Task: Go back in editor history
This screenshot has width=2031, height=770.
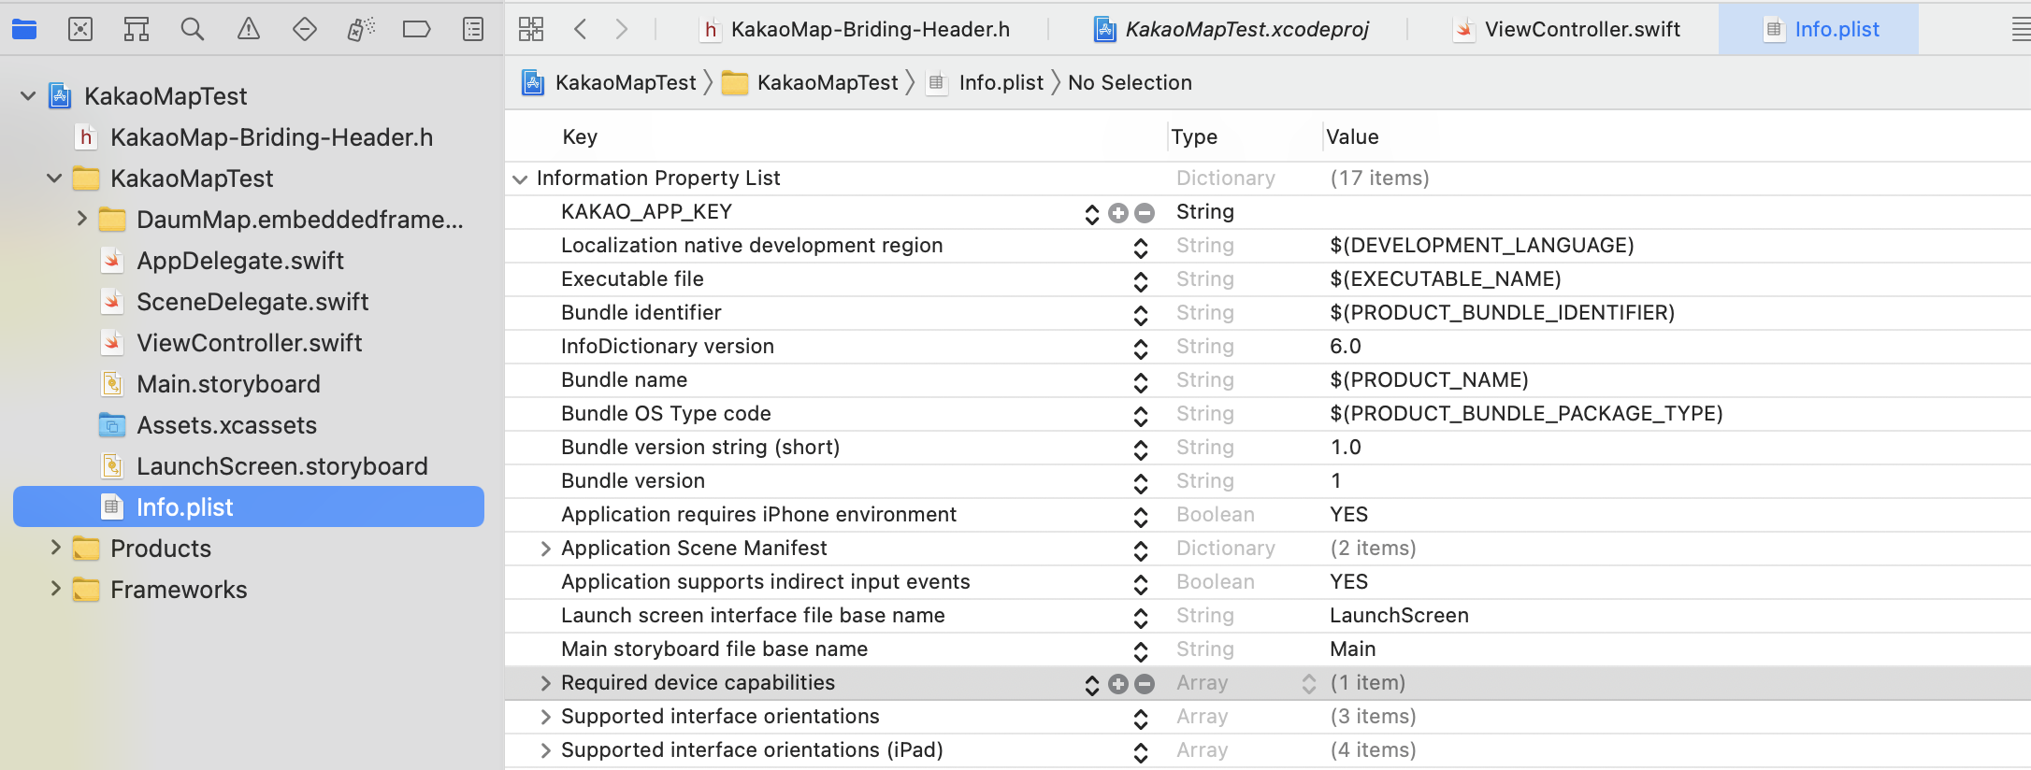Action: pyautogui.click(x=581, y=29)
